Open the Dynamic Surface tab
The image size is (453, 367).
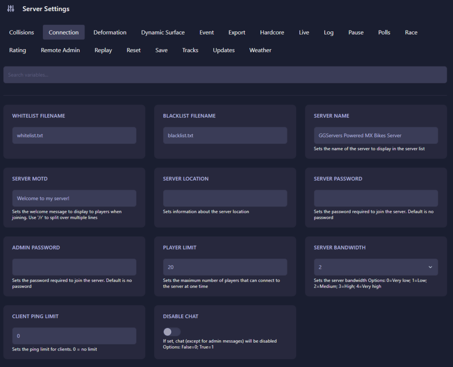pos(163,32)
